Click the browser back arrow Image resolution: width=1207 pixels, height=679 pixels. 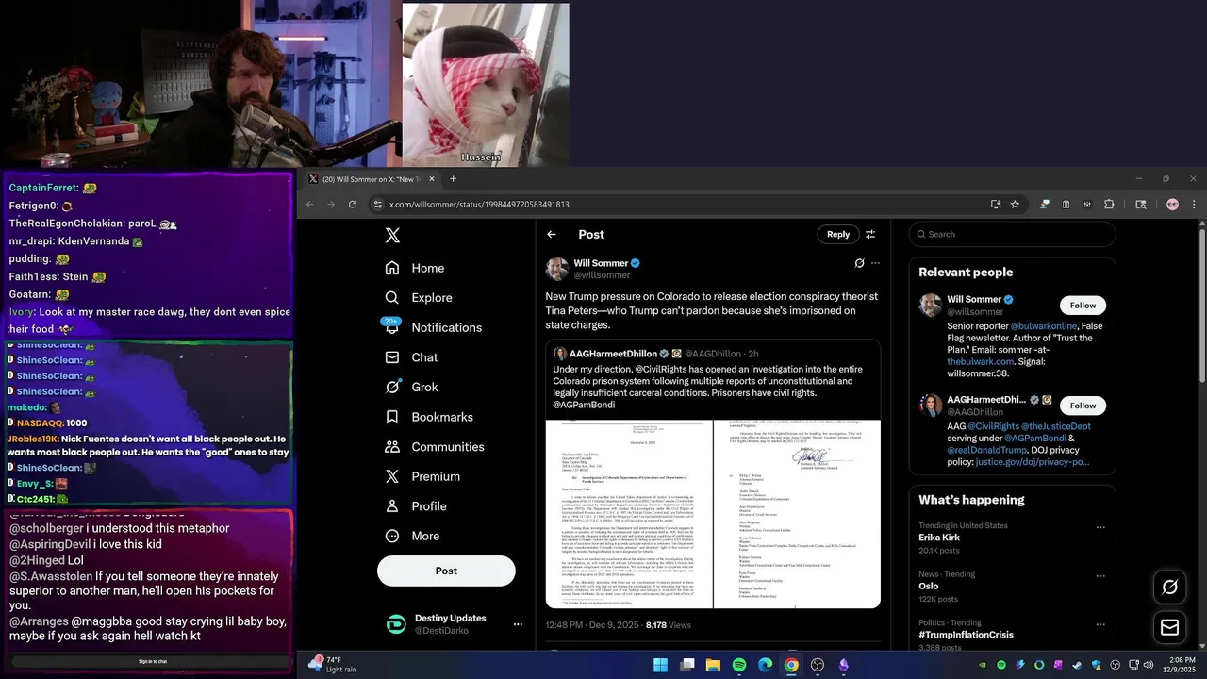[310, 204]
